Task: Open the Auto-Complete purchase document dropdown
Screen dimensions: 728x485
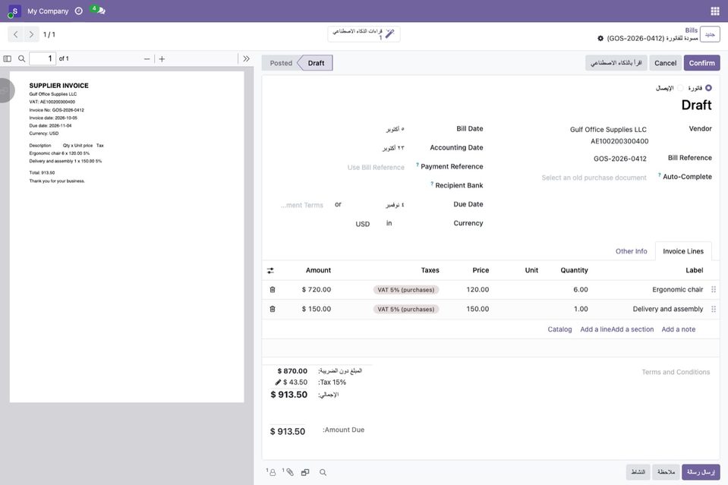Action: click(x=594, y=178)
